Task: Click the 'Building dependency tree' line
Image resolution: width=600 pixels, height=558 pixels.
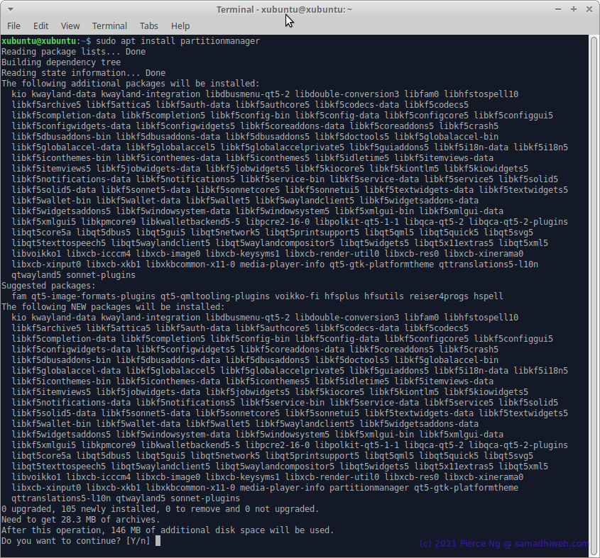Action: click(61, 62)
